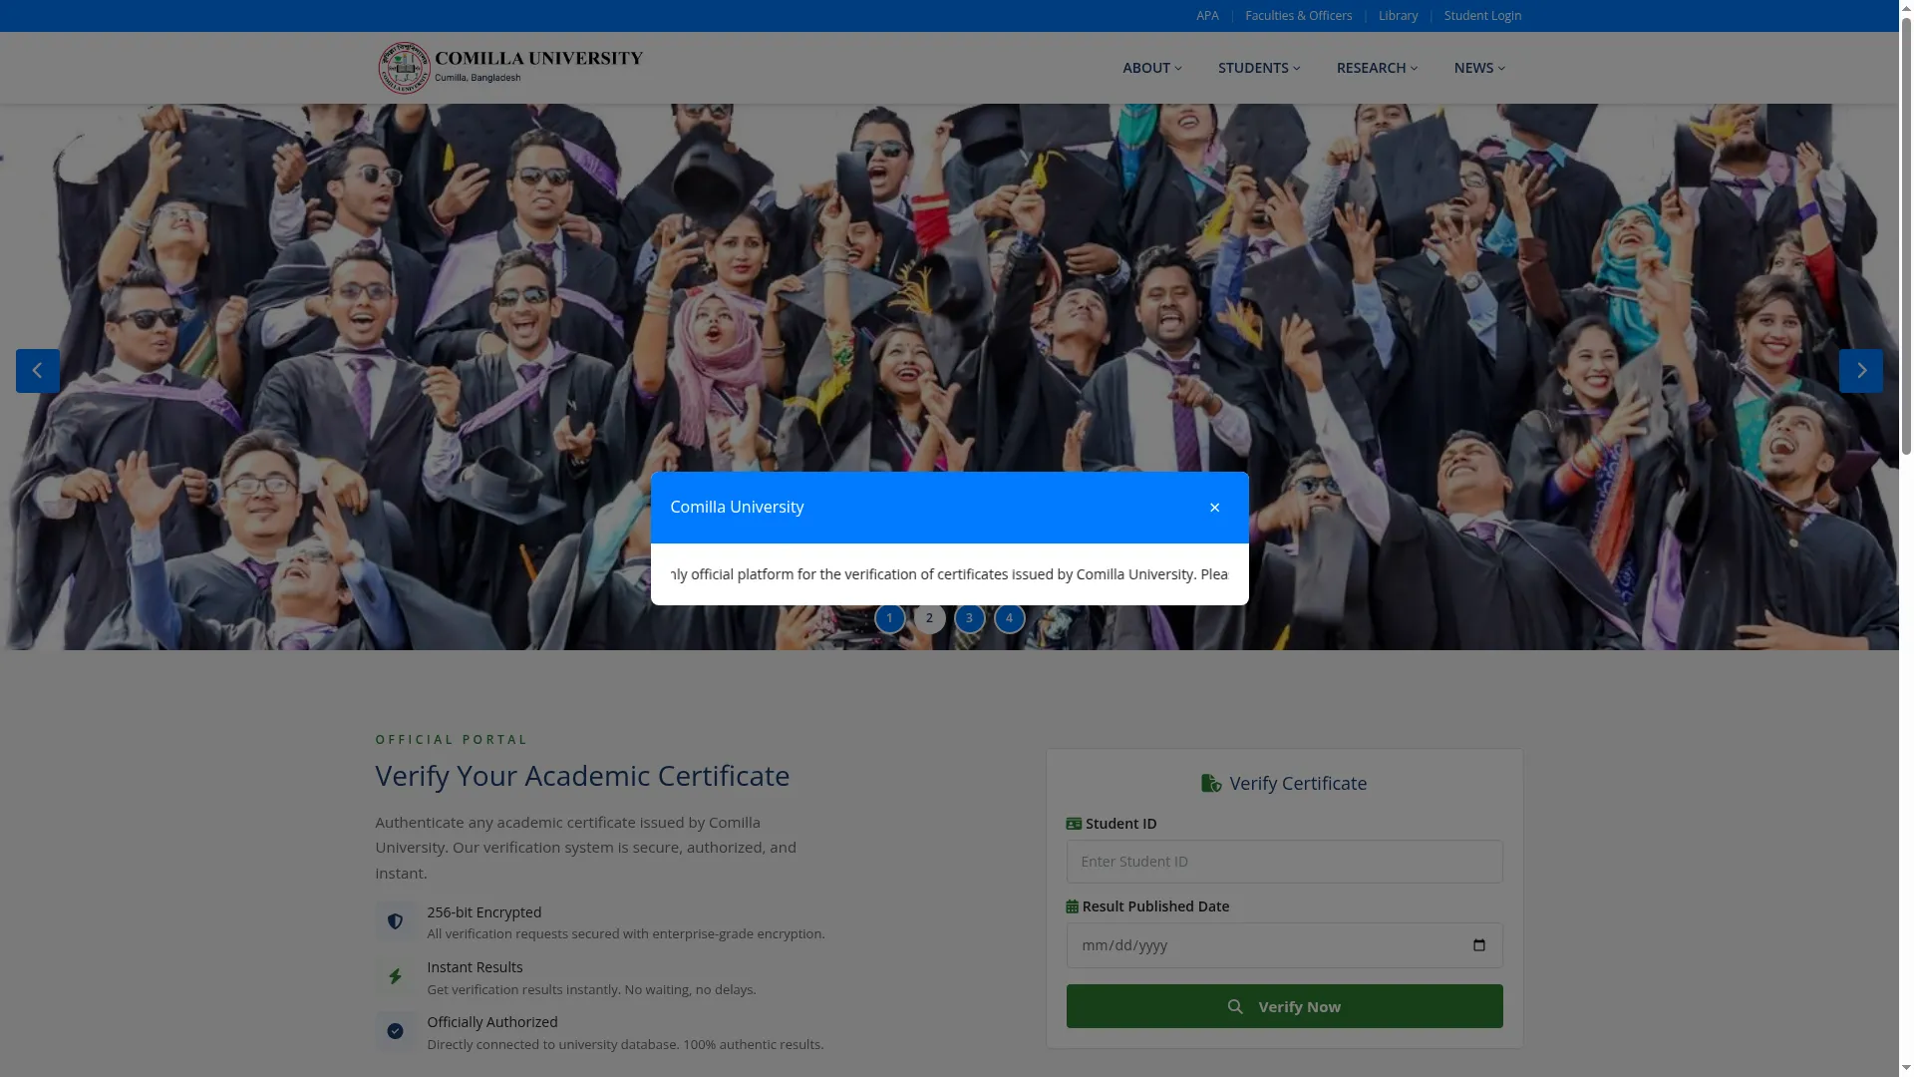The width and height of the screenshot is (1914, 1077).
Task: Expand the NEWS menu
Action: (1479, 68)
